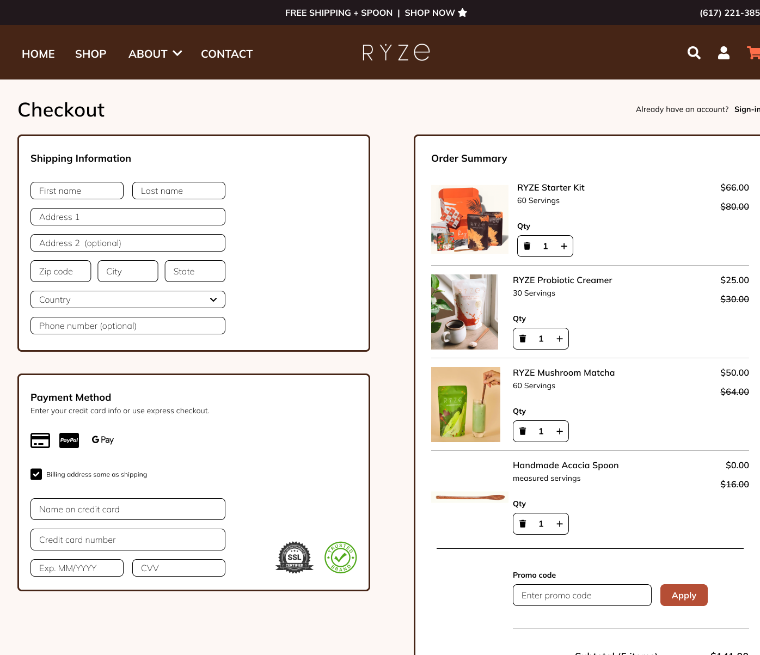Focus the Enter promo code field
The width and height of the screenshot is (760, 655).
click(x=582, y=595)
